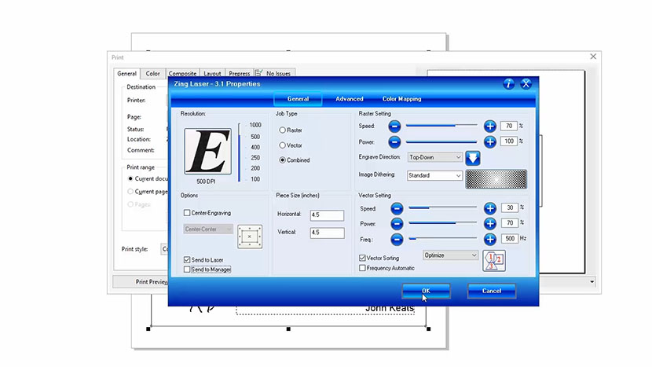The height and width of the screenshot is (367, 652).
Task: Increase vector frequency with plus button
Action: click(489, 239)
